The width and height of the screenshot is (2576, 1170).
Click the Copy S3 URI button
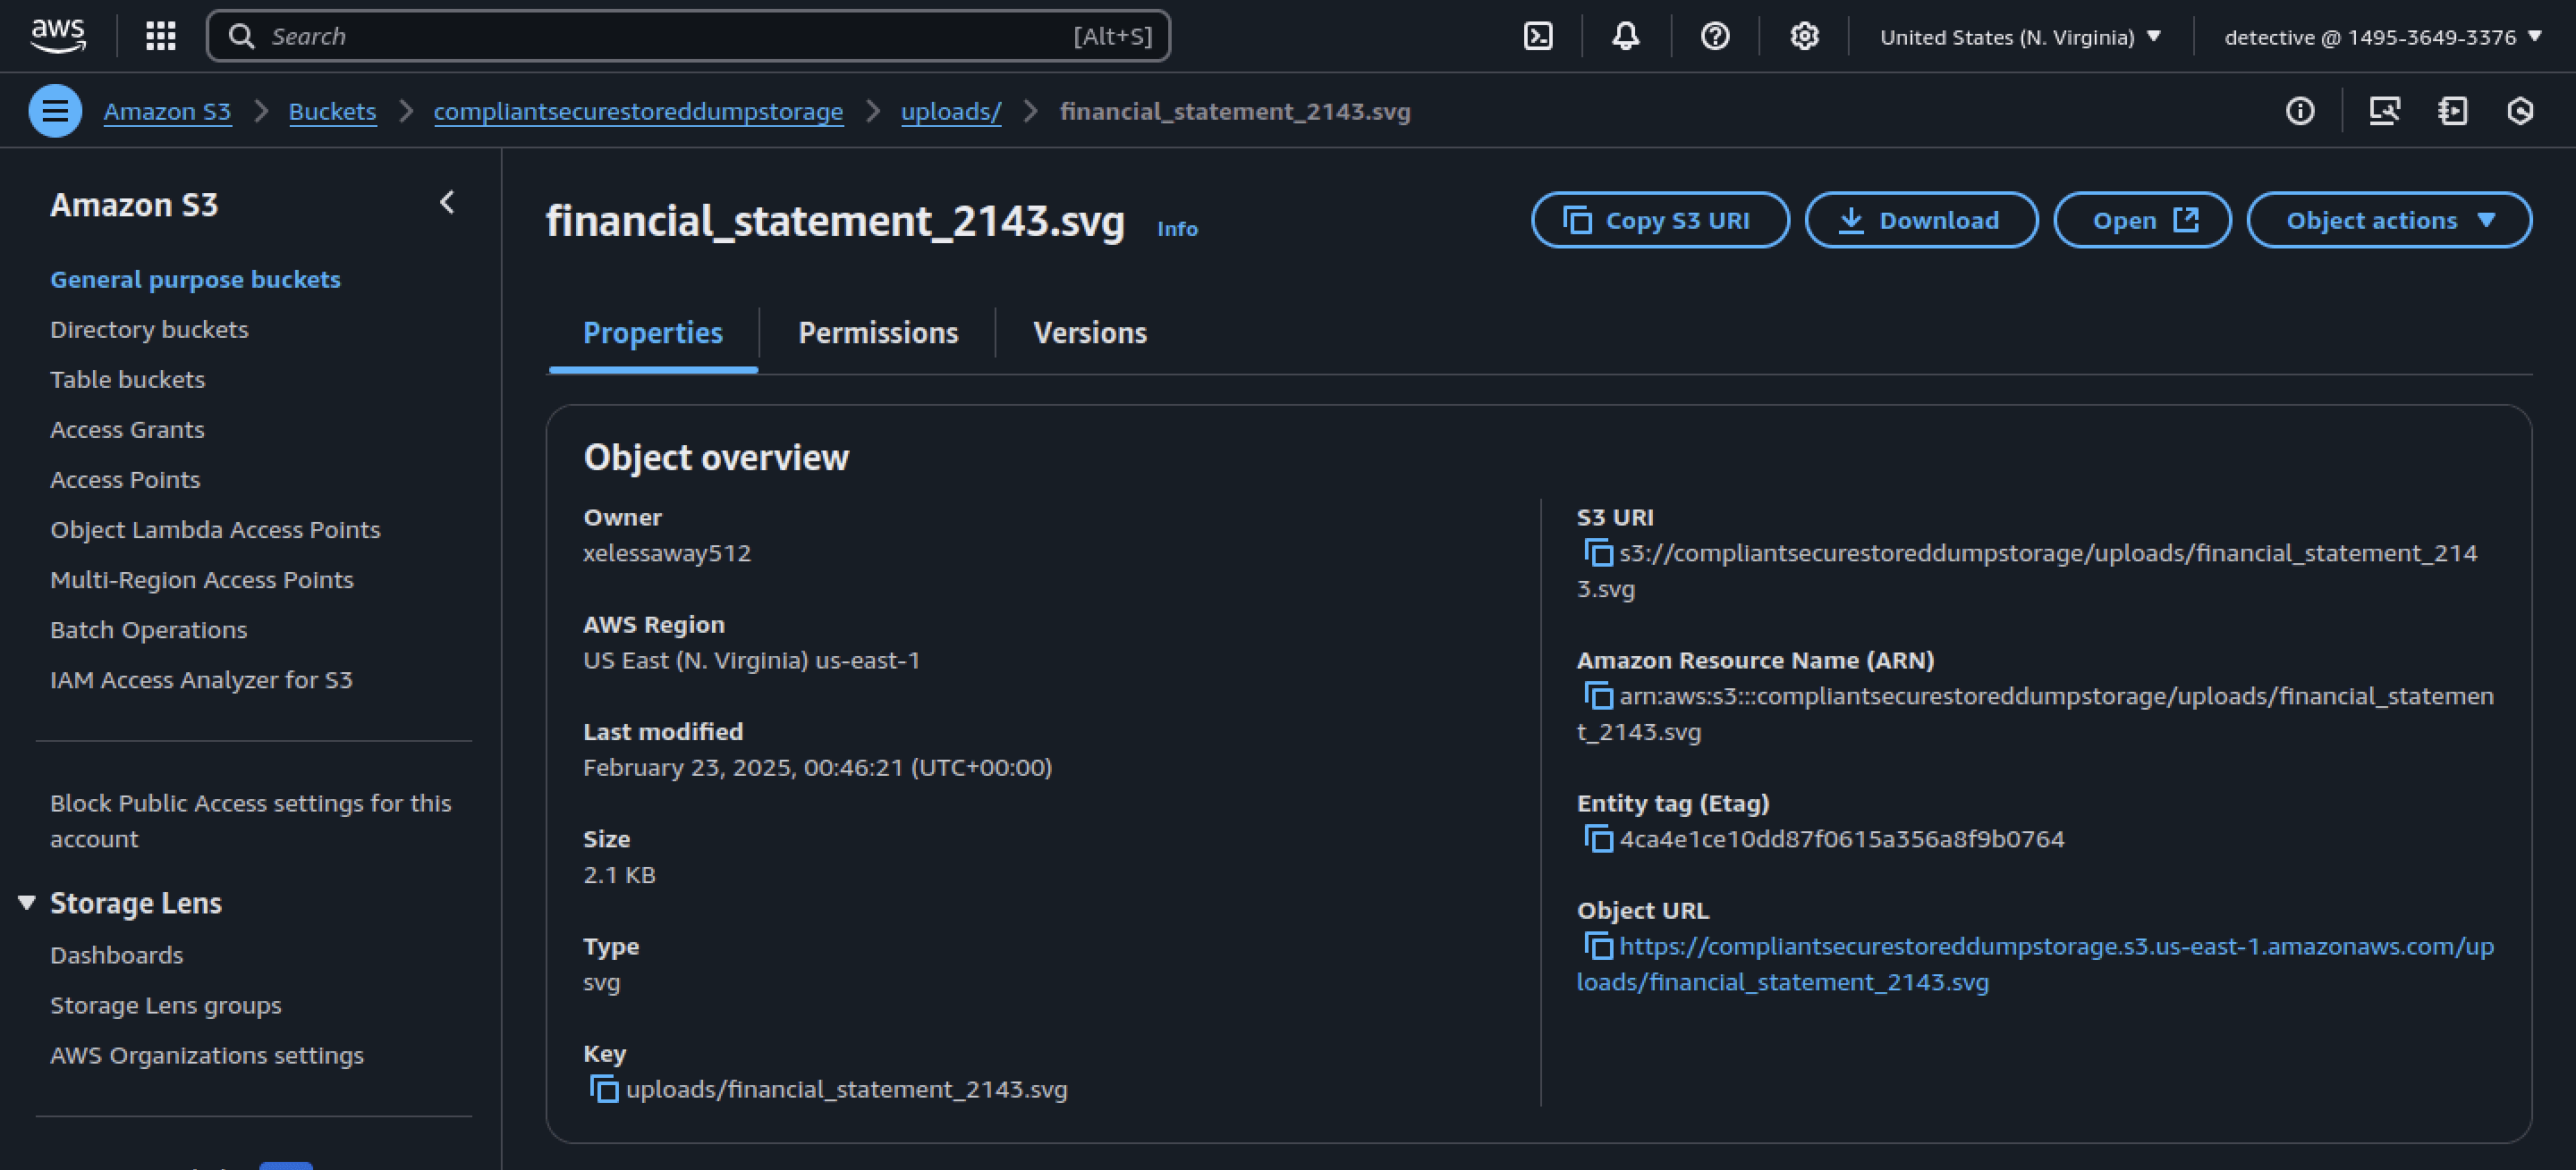(1660, 220)
